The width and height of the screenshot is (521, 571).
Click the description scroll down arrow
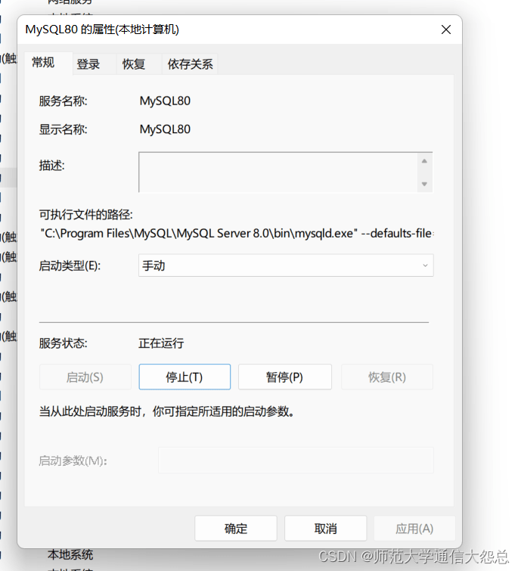(x=424, y=184)
